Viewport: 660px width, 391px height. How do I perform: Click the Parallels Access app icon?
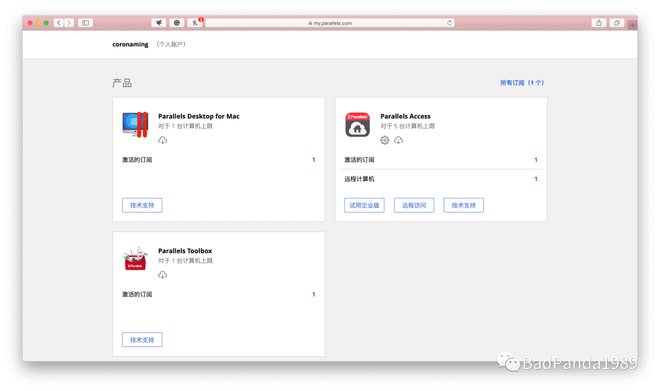[358, 125]
